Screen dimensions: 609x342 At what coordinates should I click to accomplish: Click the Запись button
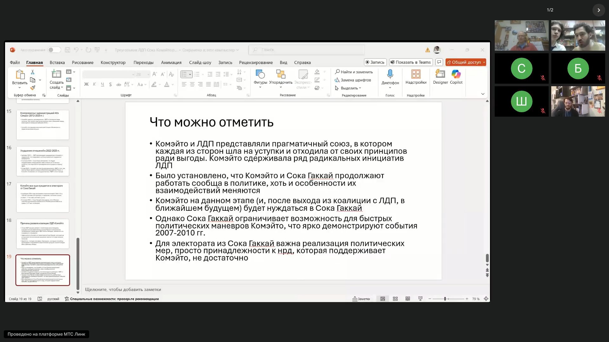(x=375, y=62)
